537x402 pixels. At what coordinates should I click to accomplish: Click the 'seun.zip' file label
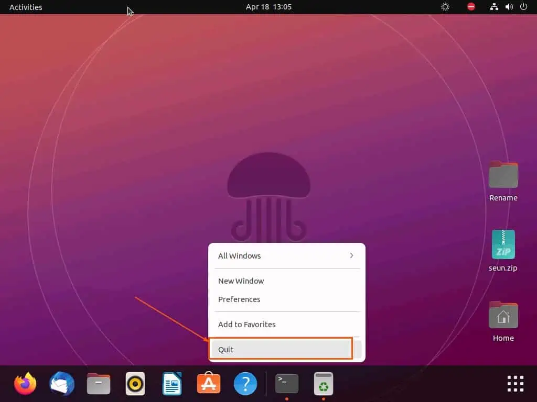[503, 268]
